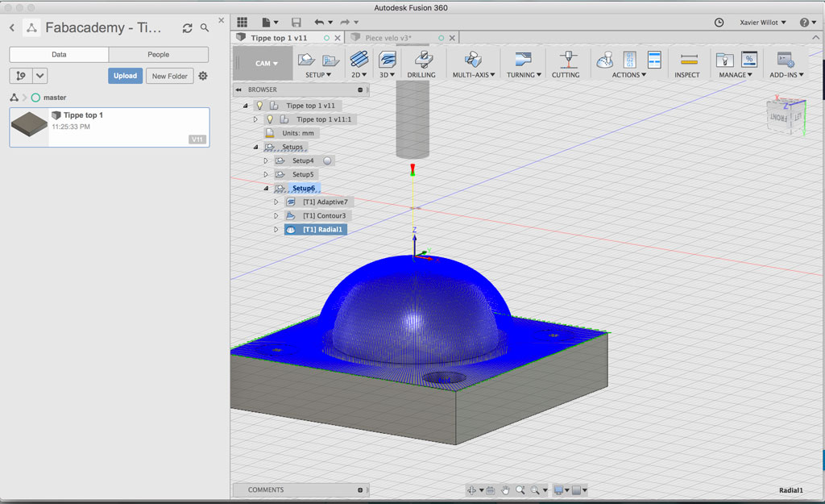
Task: Open the Tool Library icon
Action: click(724, 60)
